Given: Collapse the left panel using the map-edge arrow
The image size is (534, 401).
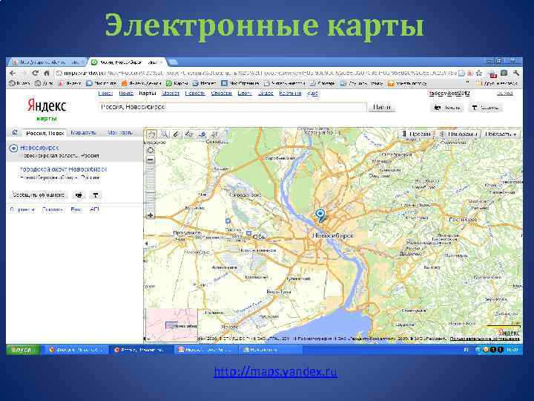Looking at the screenshot, I should 146,243.
